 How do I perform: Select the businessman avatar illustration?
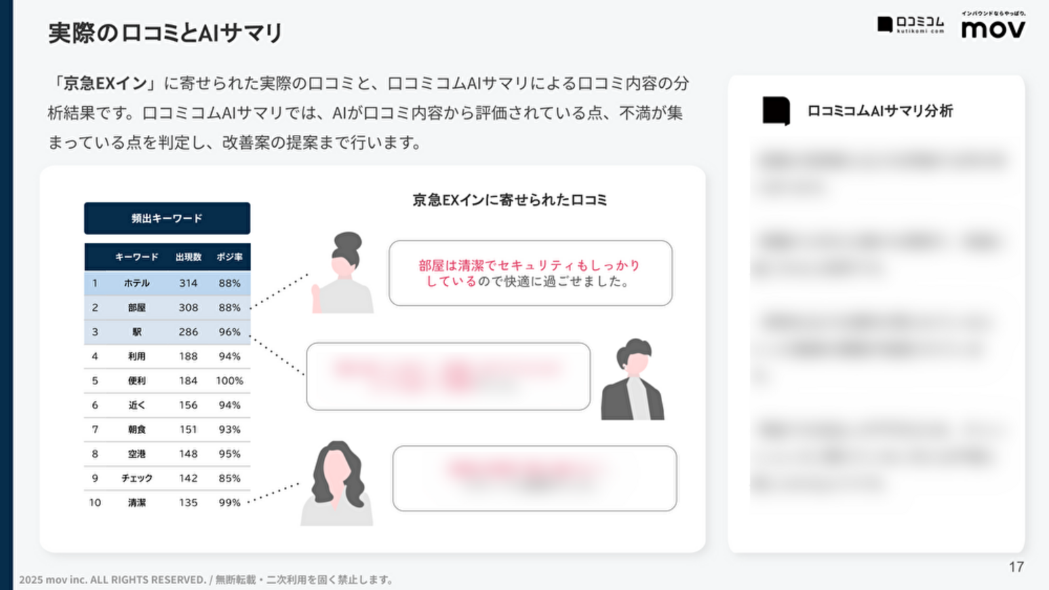[633, 380]
